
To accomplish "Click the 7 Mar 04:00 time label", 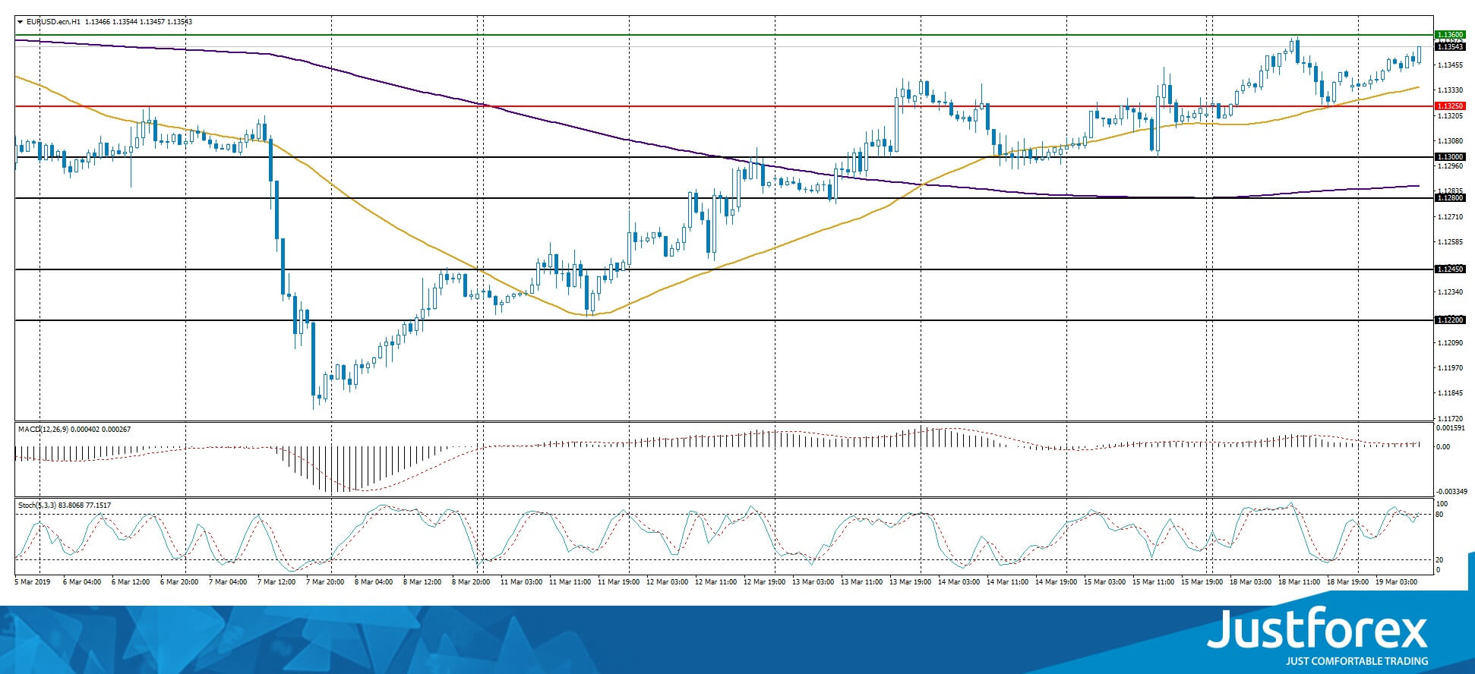I will tap(228, 582).
